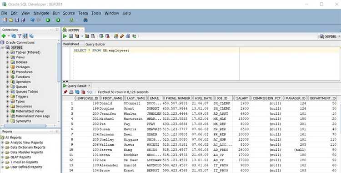341x173 pixels.
Task: Open the New Connection dropdown arrow
Action: click(x=9, y=36)
